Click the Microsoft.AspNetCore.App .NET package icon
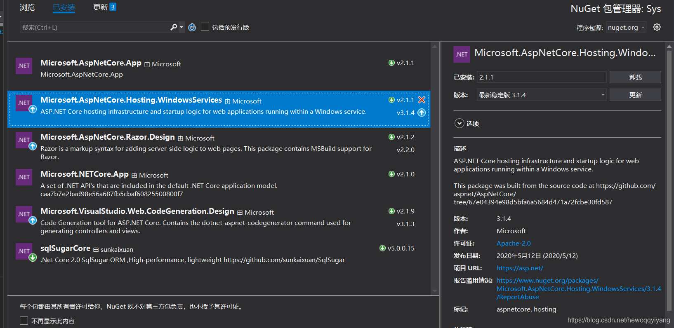Screen dimensions: 674x328 (24, 66)
